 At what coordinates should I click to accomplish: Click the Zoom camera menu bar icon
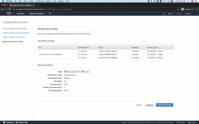click(149, 1)
